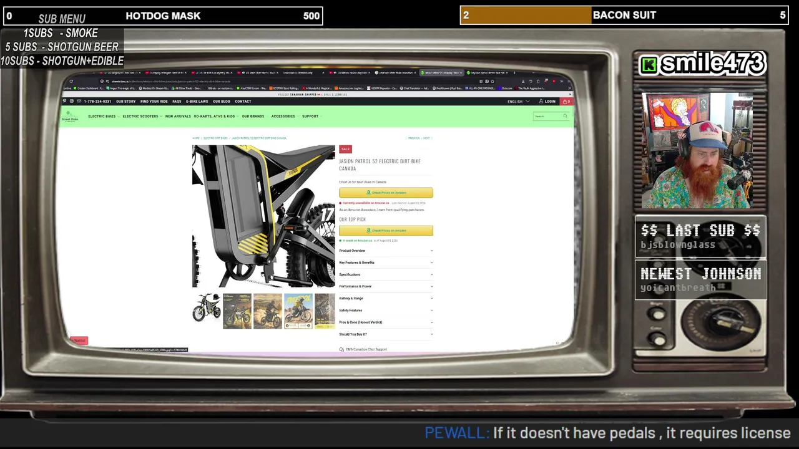The image size is (799, 449).
Task: Click the 24/6 Canadian Chat Support icon
Action: [x=341, y=349]
